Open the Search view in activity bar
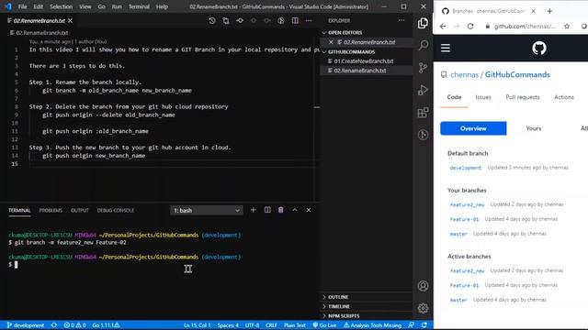This screenshot has height=330, width=588. point(423,45)
